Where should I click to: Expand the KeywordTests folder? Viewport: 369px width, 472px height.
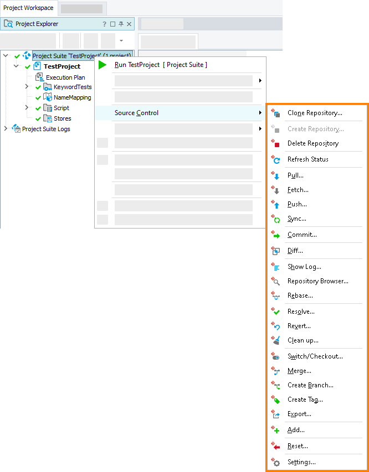coord(27,87)
